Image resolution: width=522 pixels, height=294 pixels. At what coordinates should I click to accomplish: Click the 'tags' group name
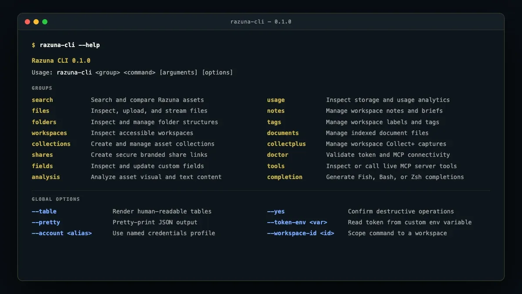coord(274,122)
